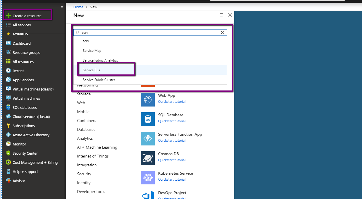Screen dimensions: 362x199
Task: Click the Resource groups cube icon
Action: pos(8,52)
